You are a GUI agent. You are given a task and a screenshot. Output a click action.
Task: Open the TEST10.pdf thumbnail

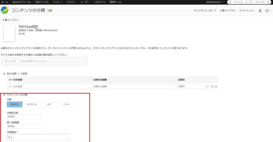9,33
